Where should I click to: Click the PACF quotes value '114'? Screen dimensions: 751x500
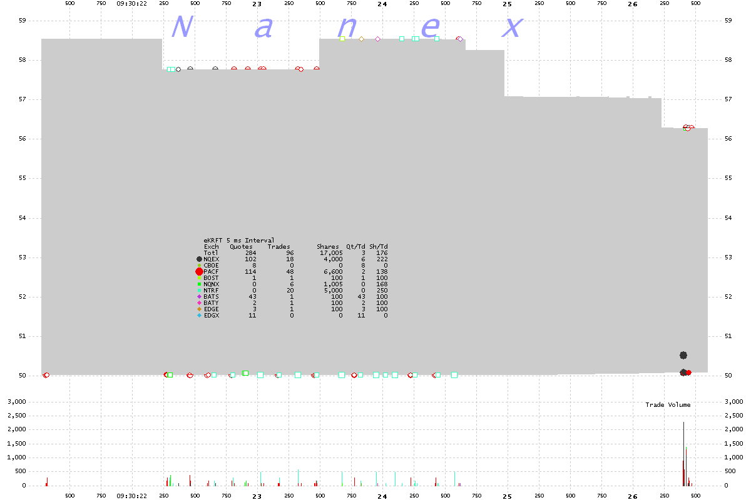click(x=251, y=271)
